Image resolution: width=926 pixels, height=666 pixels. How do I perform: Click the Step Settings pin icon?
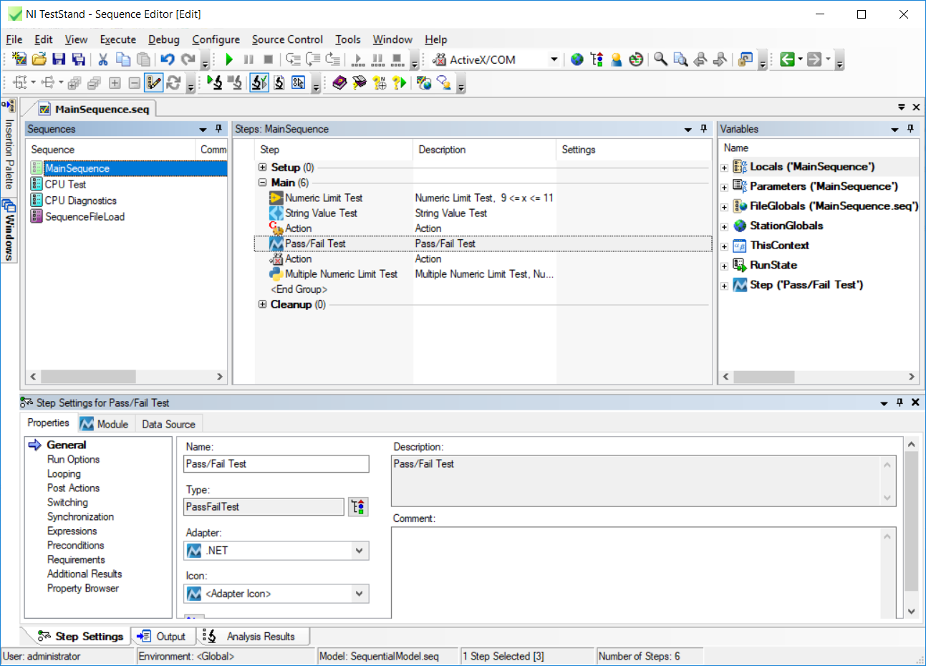pos(900,402)
